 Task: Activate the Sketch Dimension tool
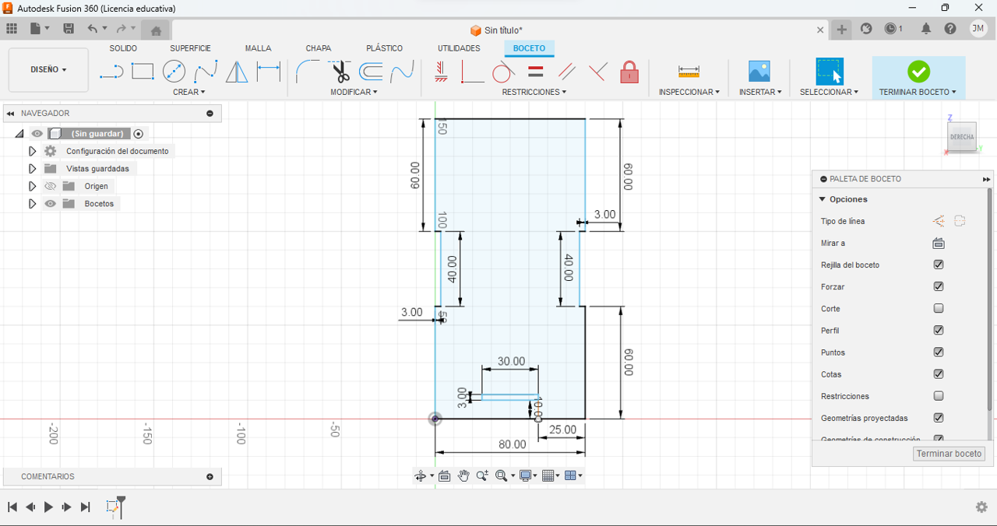point(269,72)
